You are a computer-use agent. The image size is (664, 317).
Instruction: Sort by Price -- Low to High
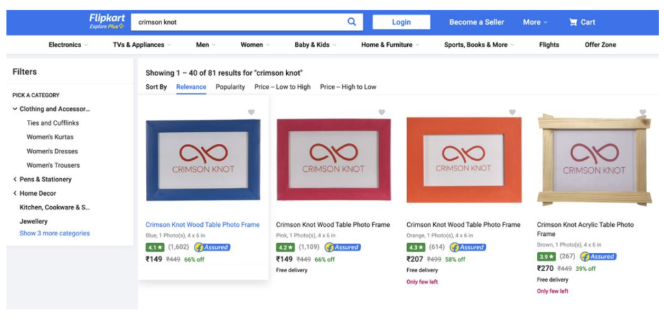coord(282,87)
